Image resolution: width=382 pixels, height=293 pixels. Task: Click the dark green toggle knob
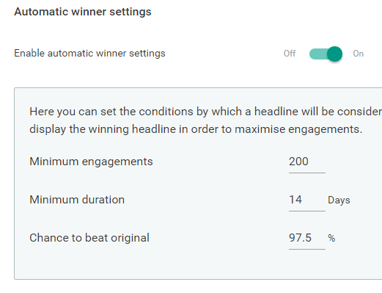(x=334, y=54)
